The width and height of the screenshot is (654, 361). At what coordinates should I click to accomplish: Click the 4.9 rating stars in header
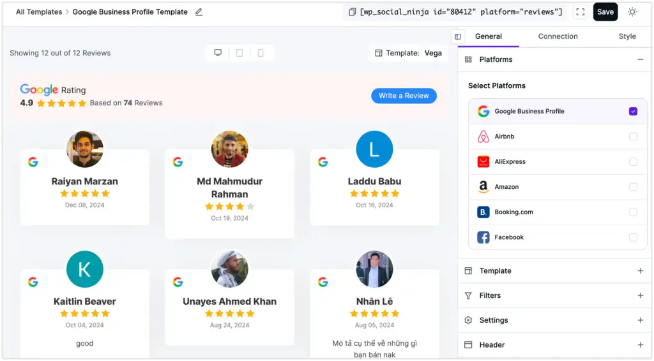[61, 103]
